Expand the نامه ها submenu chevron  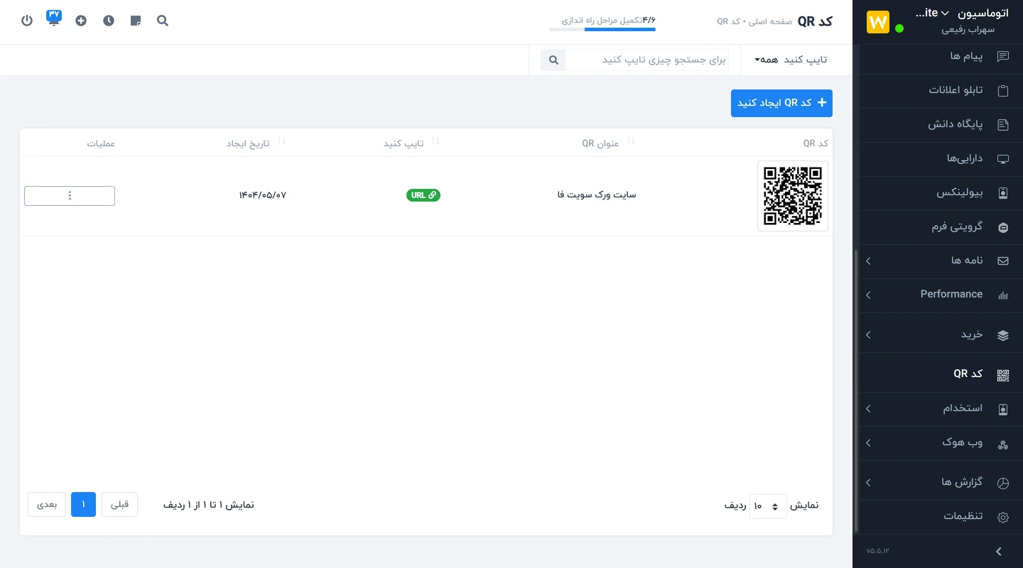tap(868, 261)
